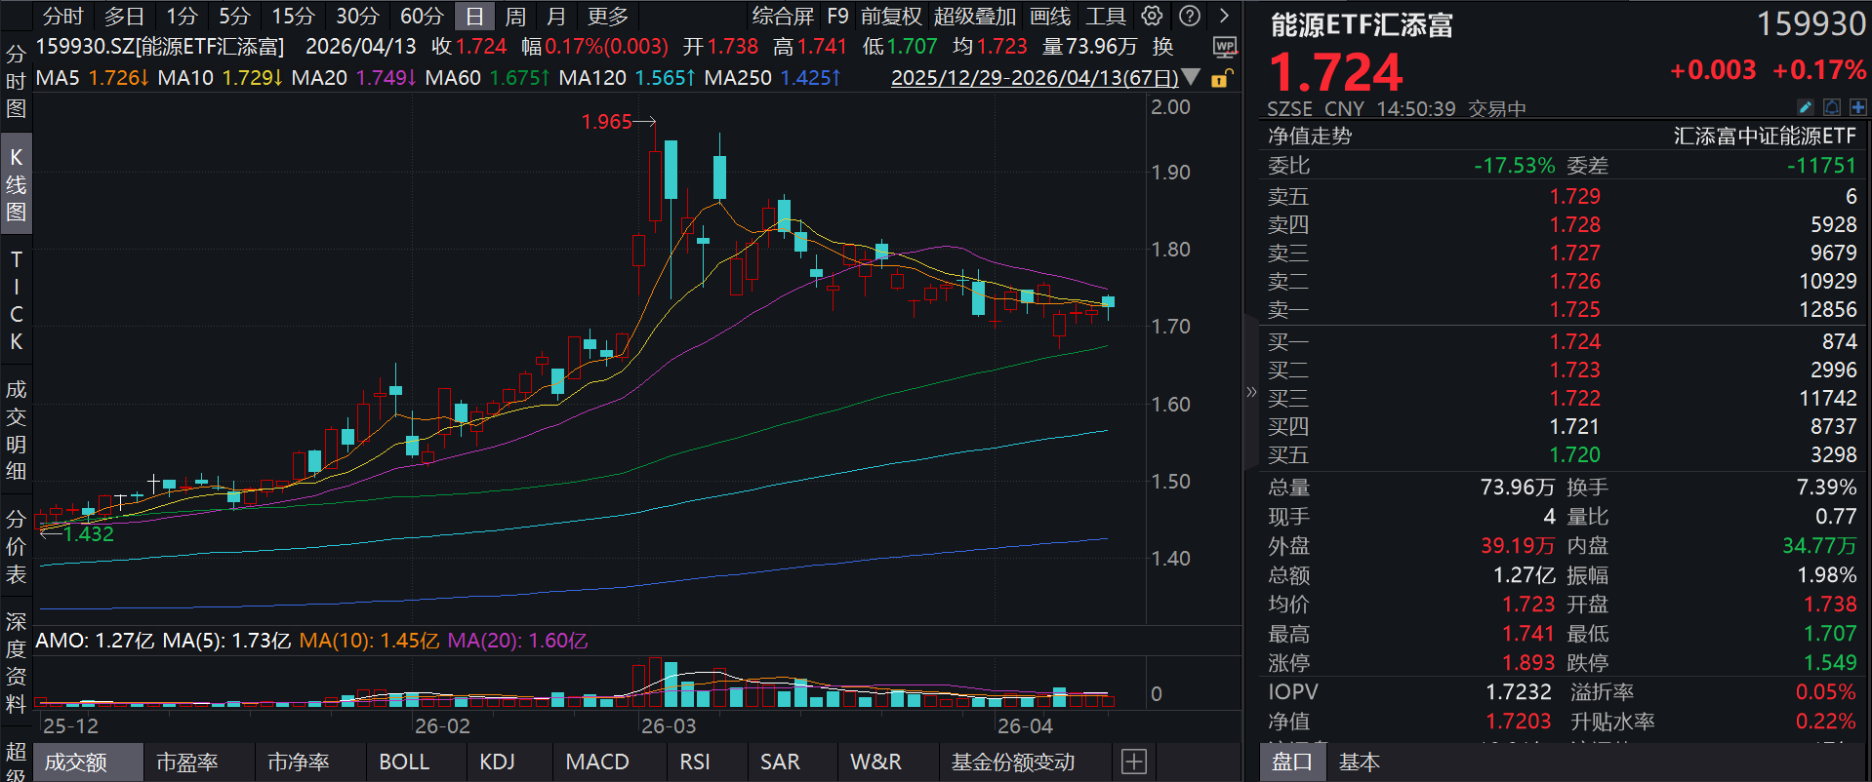Click the pencil edit icon beside quote

point(1806,107)
